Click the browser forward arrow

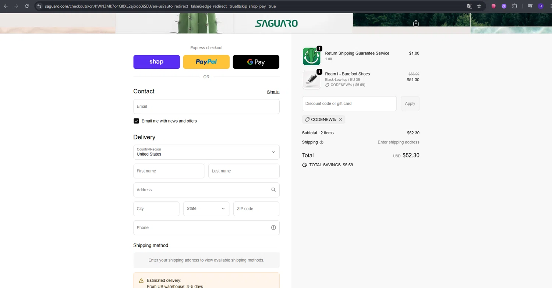tap(16, 6)
